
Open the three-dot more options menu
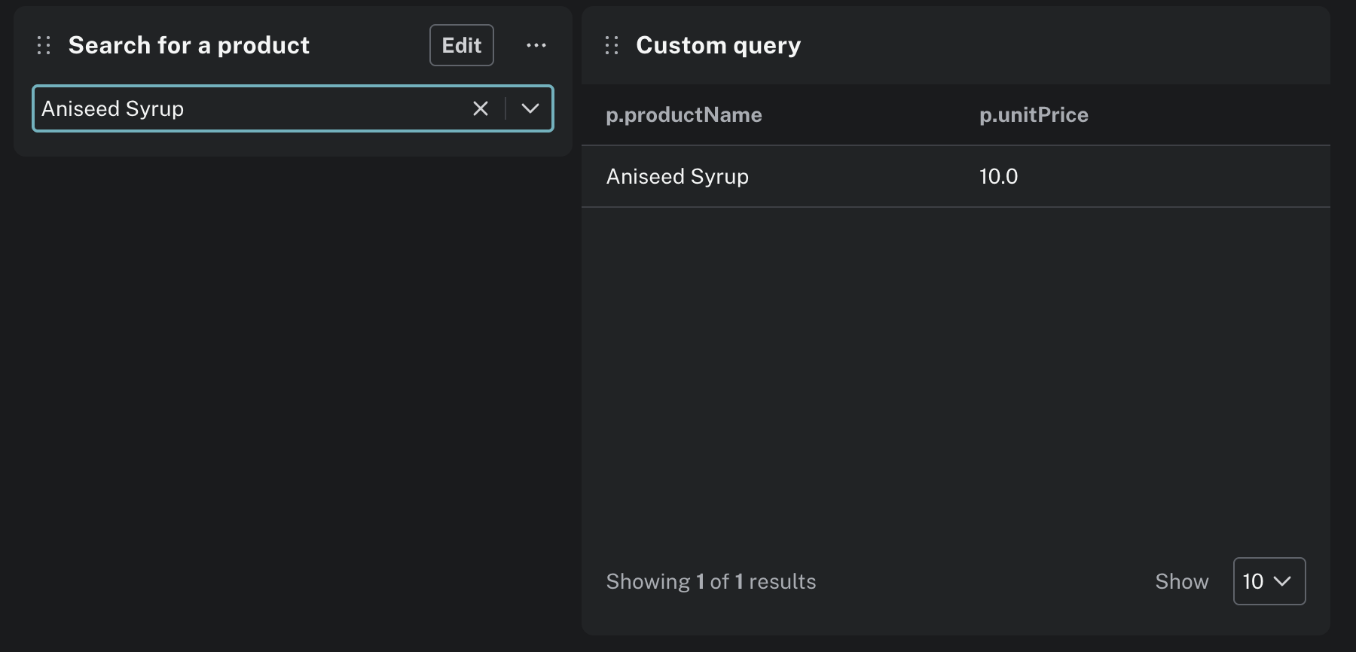pos(536,45)
